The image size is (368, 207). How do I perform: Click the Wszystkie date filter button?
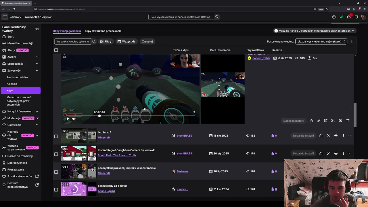tap(126, 41)
